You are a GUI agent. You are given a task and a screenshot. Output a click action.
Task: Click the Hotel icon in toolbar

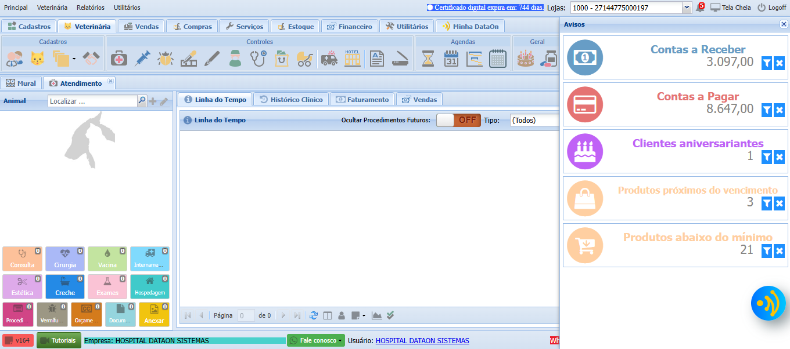(x=353, y=58)
